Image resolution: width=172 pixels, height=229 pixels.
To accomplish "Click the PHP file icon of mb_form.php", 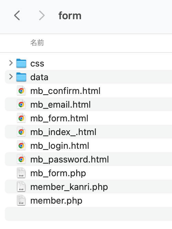I will tap(21, 173).
